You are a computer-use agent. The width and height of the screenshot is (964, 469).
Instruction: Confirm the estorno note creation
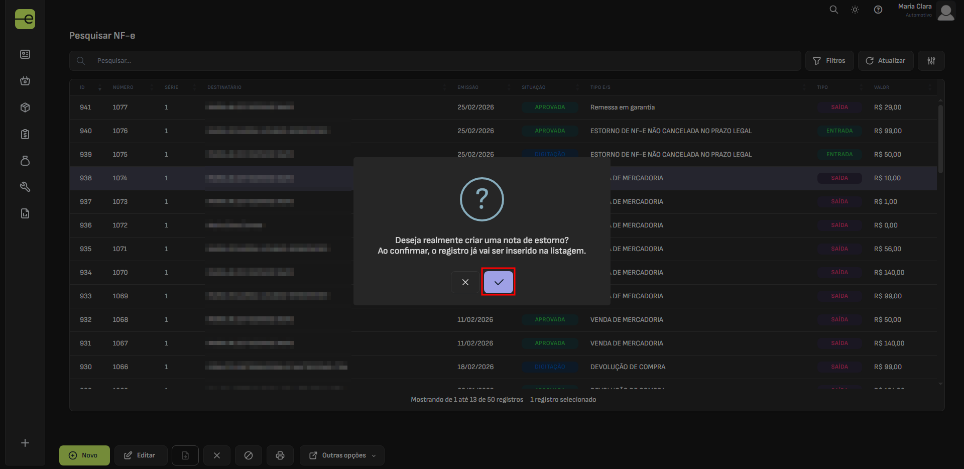click(498, 282)
